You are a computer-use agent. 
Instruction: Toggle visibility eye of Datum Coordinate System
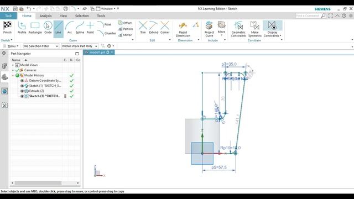(22, 81)
